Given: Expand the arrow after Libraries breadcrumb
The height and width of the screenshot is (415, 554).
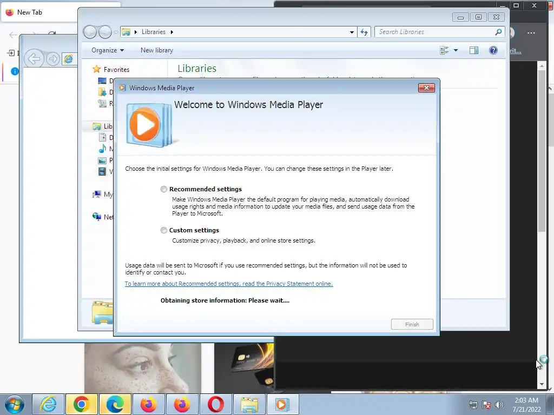Looking at the screenshot, I should pyautogui.click(x=172, y=32).
